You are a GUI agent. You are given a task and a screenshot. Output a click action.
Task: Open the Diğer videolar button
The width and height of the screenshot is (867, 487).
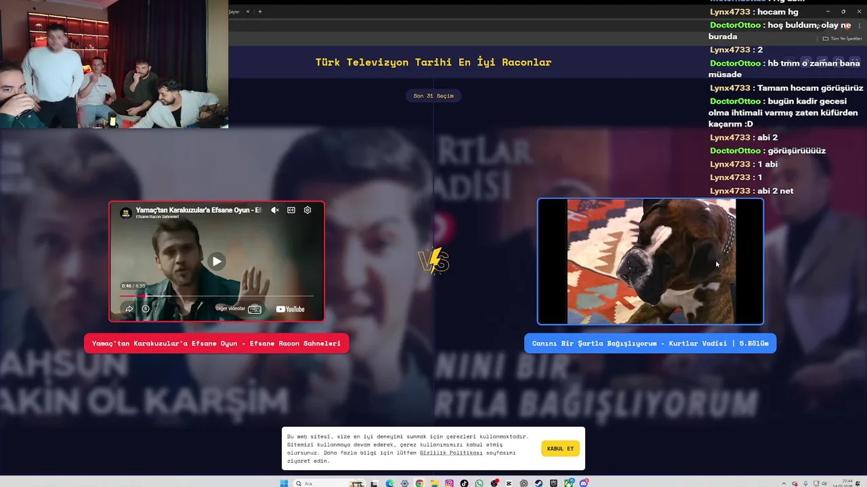(x=238, y=309)
